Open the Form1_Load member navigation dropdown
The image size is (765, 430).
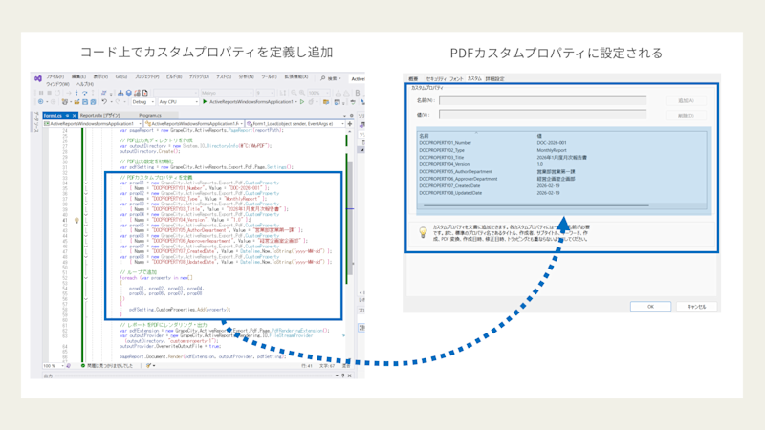(295, 124)
